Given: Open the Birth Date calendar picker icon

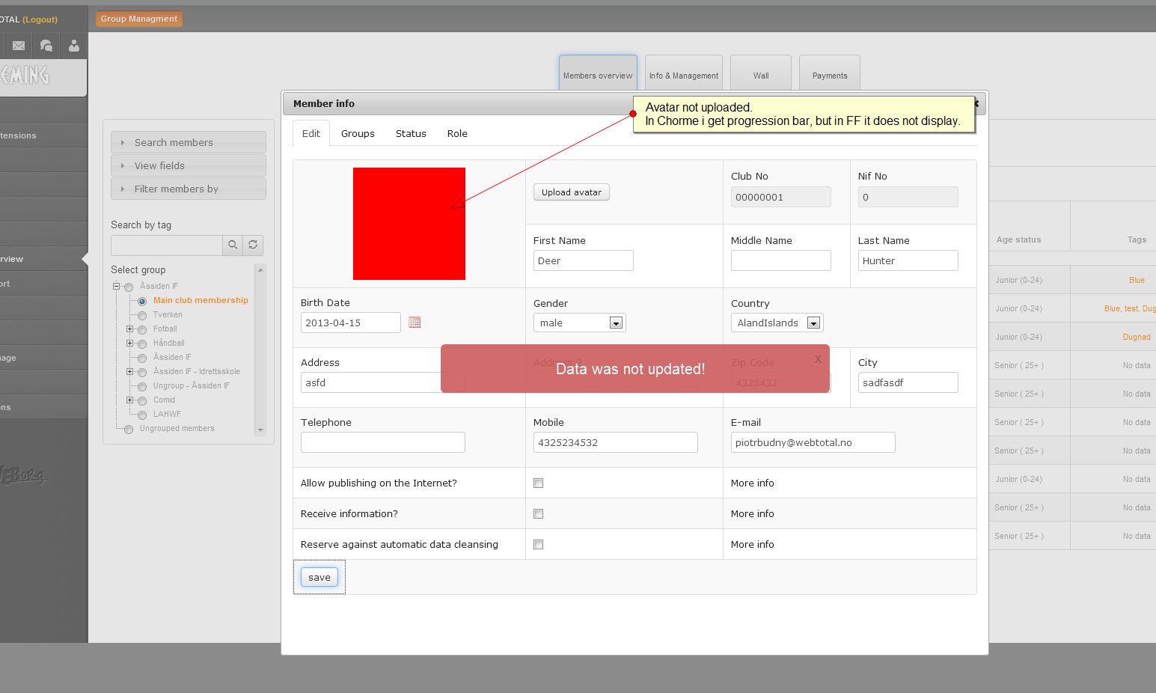Looking at the screenshot, I should click(x=415, y=323).
